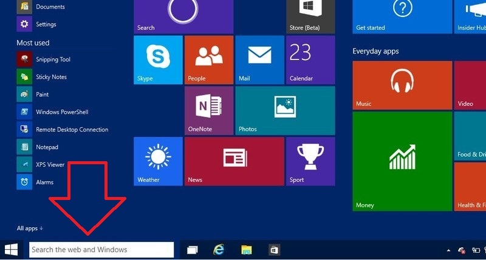
Task: Open Snipping Tool from Most used
Action: coord(53,59)
